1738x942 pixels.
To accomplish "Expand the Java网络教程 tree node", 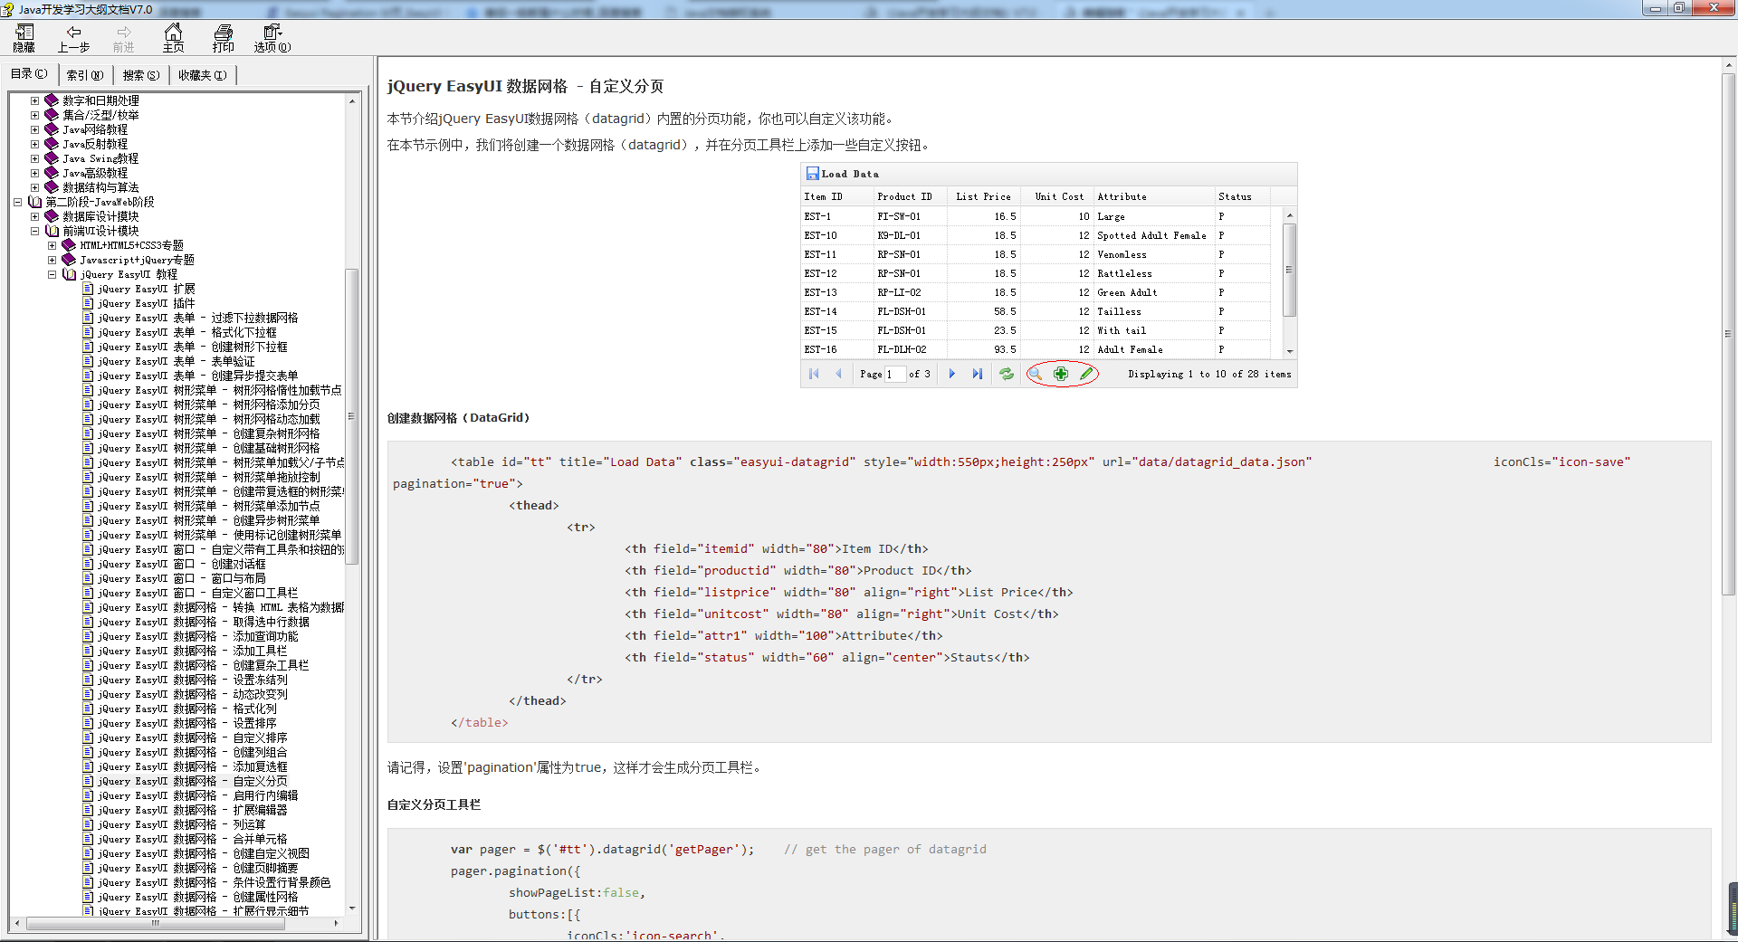I will (34, 129).
